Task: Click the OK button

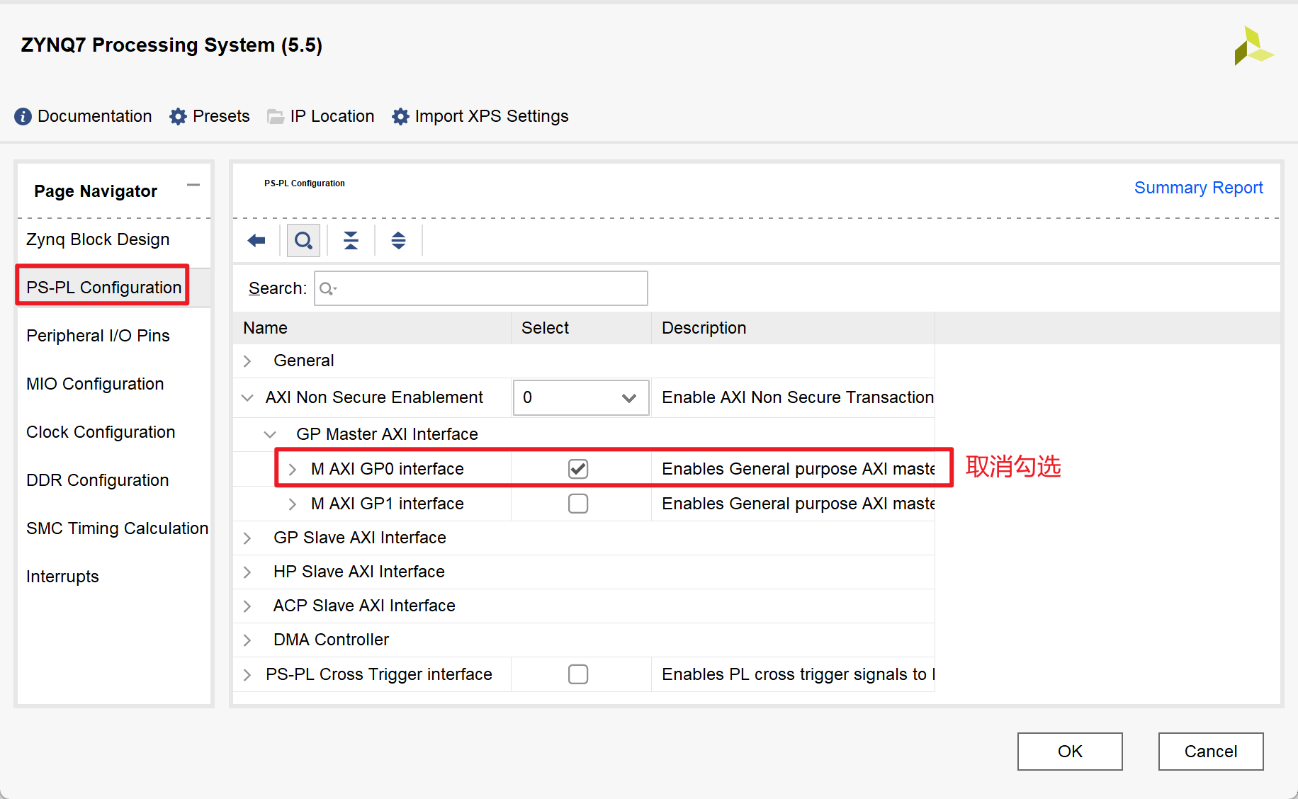Action: click(1070, 752)
